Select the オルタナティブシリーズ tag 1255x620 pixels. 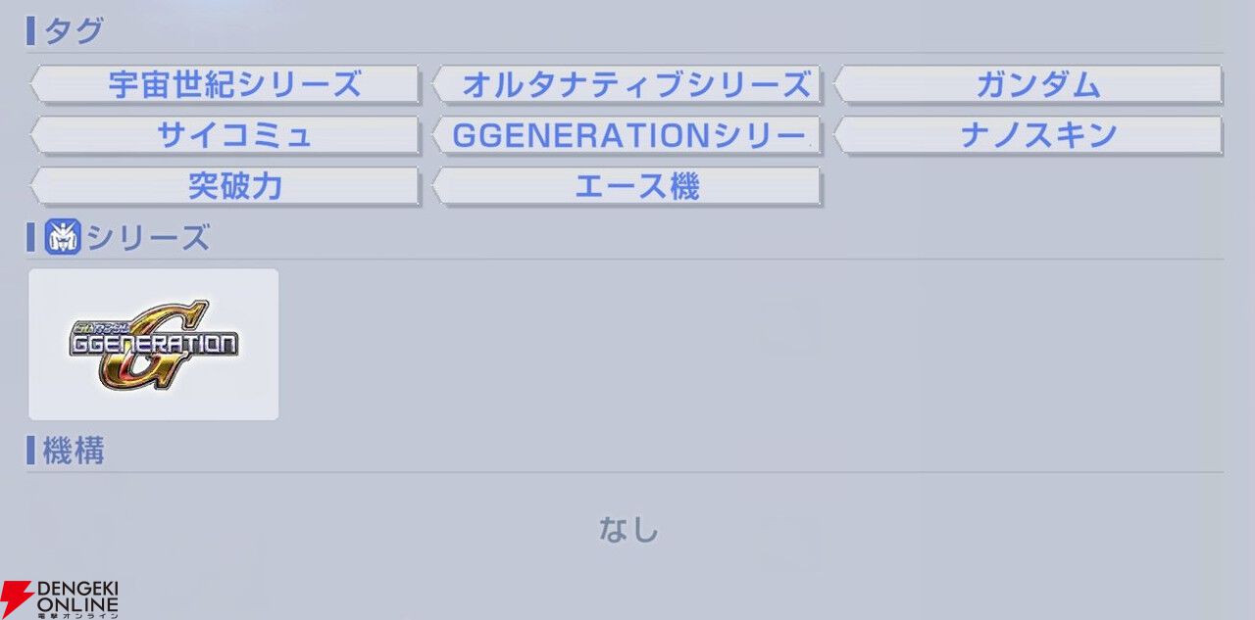click(627, 85)
